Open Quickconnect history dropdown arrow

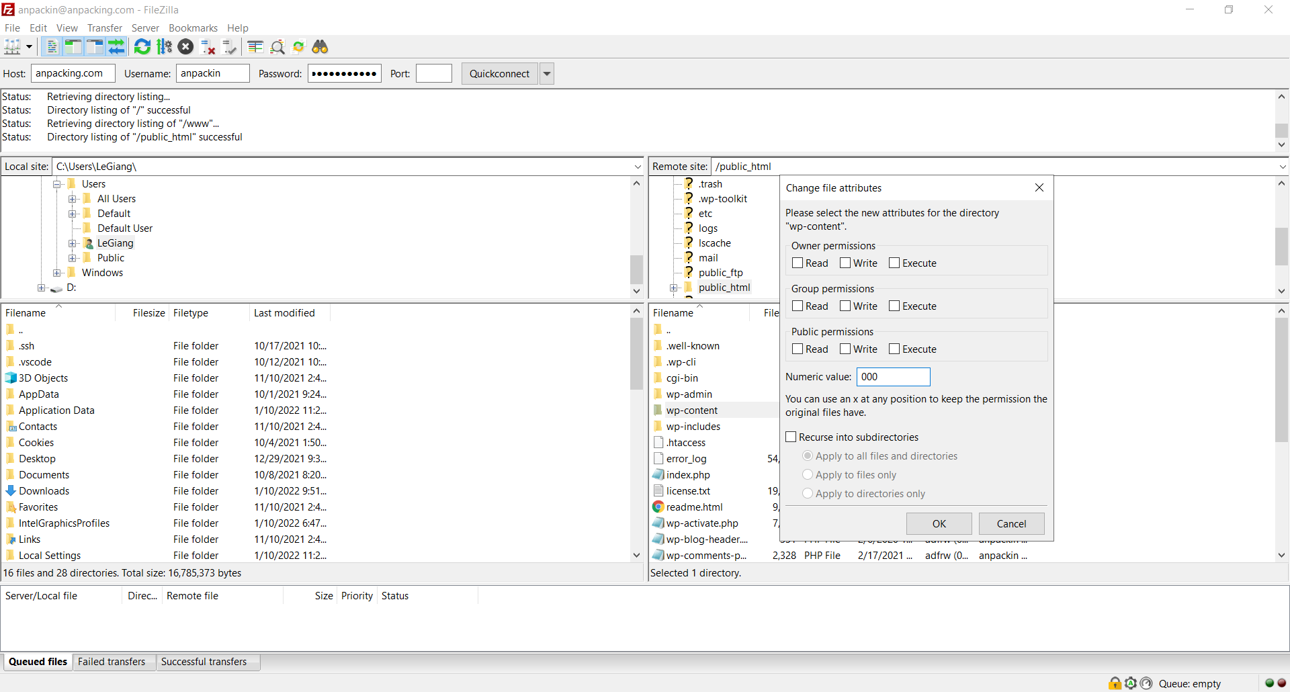click(547, 74)
